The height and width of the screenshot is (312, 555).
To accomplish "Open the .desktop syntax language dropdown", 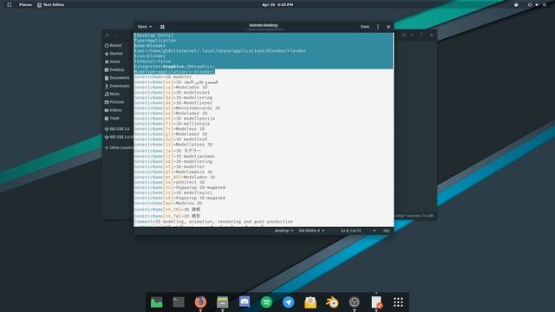I will point(284,231).
